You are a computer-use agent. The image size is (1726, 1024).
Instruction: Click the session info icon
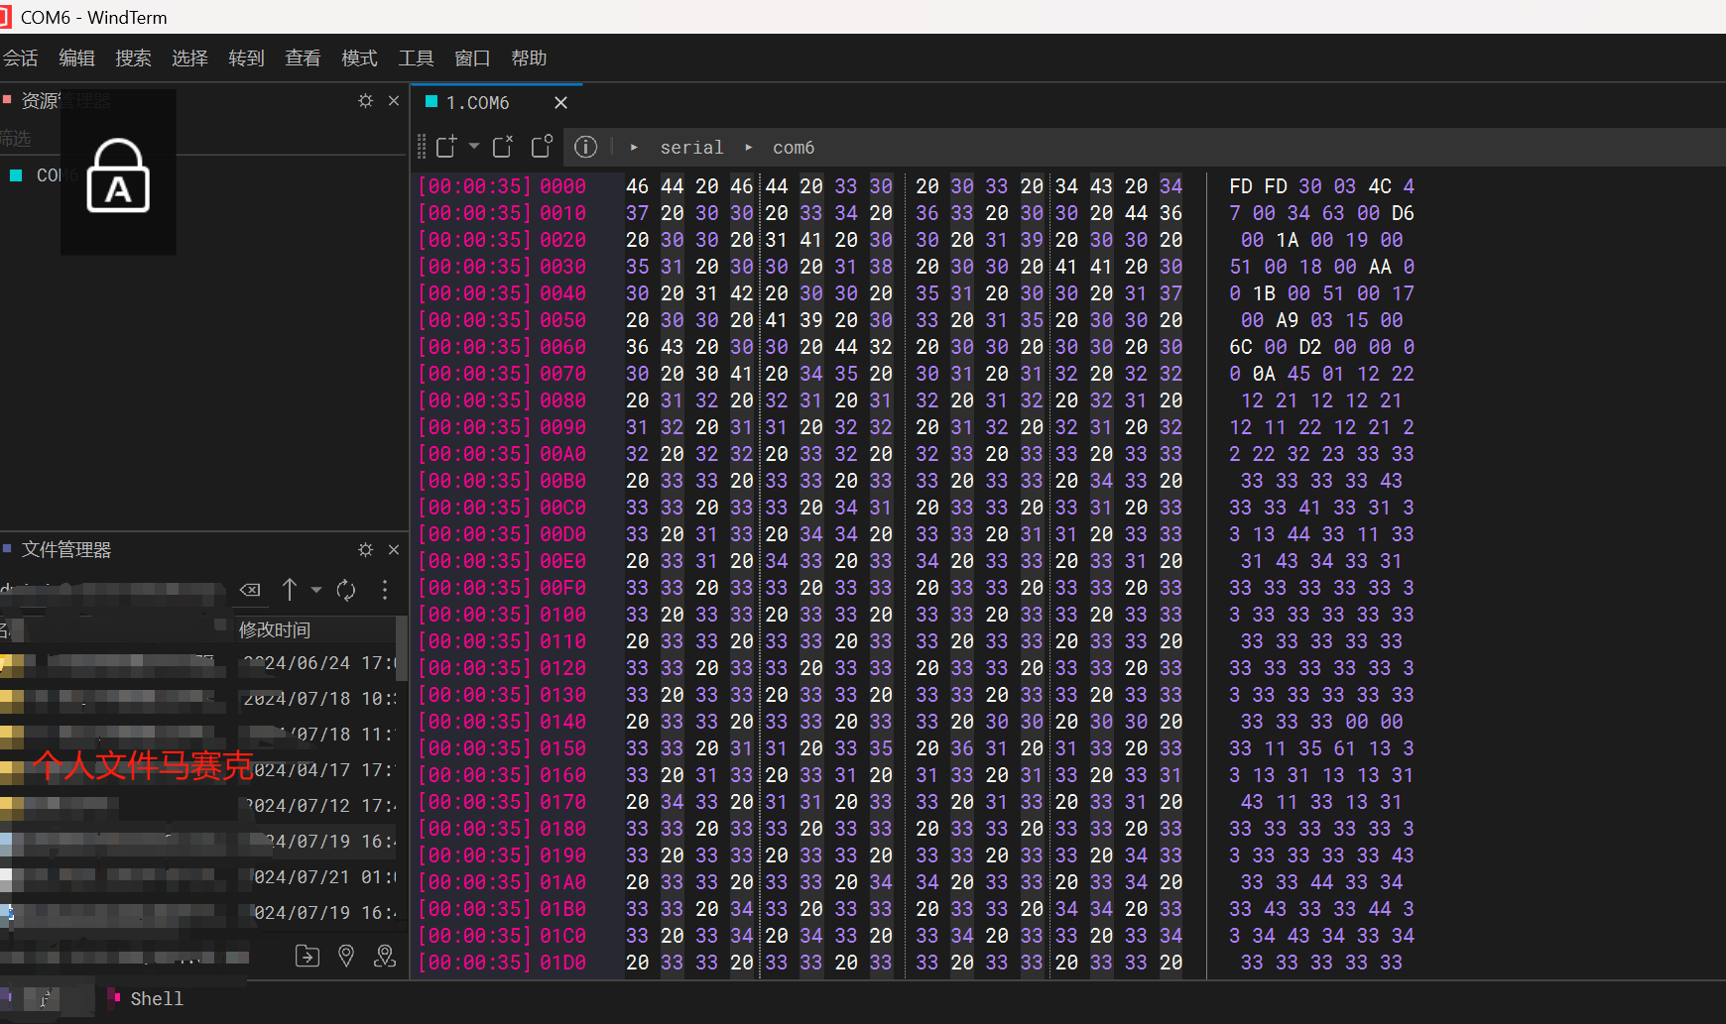tap(586, 147)
